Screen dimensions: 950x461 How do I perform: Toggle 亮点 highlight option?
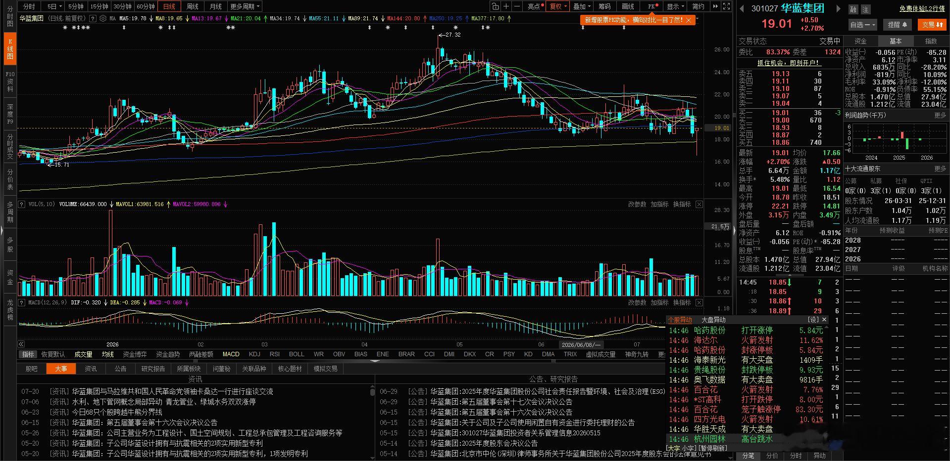[535, 6]
